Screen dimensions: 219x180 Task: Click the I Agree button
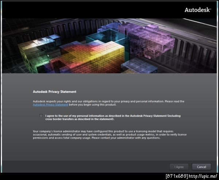click(179, 167)
